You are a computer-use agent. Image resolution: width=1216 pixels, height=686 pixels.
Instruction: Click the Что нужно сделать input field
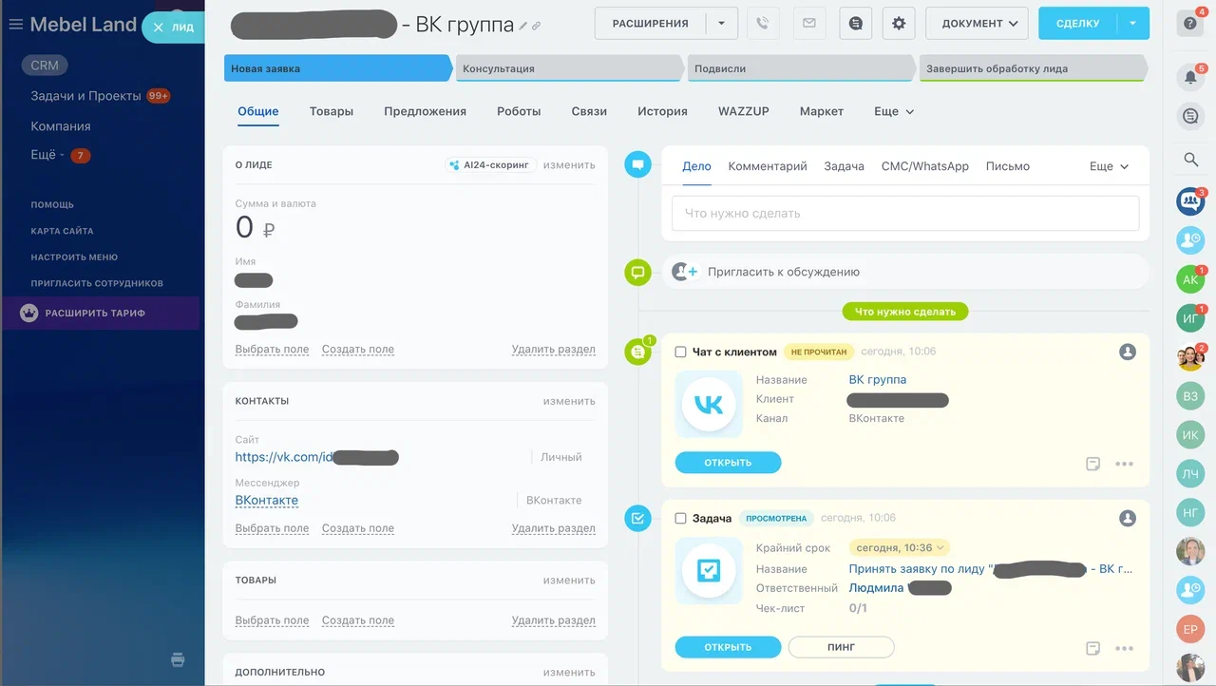pyautogui.click(x=904, y=214)
